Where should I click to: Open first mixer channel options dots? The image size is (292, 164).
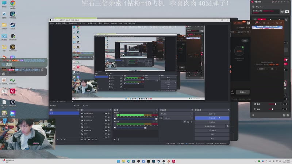(x=115, y=116)
